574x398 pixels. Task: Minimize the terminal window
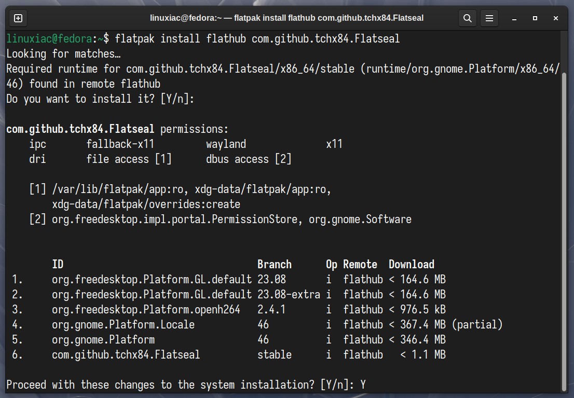point(514,18)
